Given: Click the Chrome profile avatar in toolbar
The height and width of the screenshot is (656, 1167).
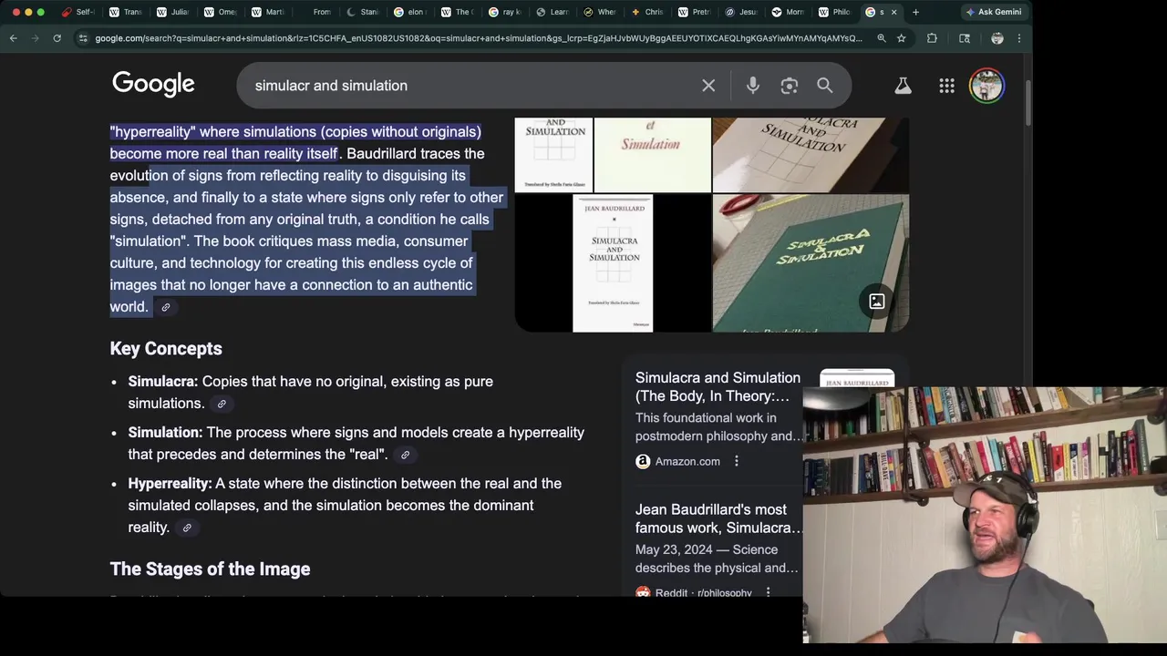Looking at the screenshot, I should (x=997, y=38).
